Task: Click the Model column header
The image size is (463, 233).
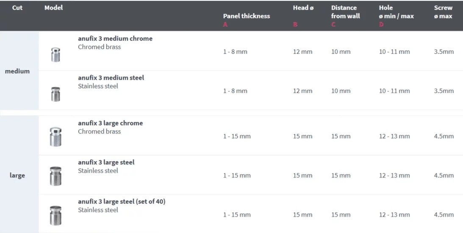Action: 53,8
